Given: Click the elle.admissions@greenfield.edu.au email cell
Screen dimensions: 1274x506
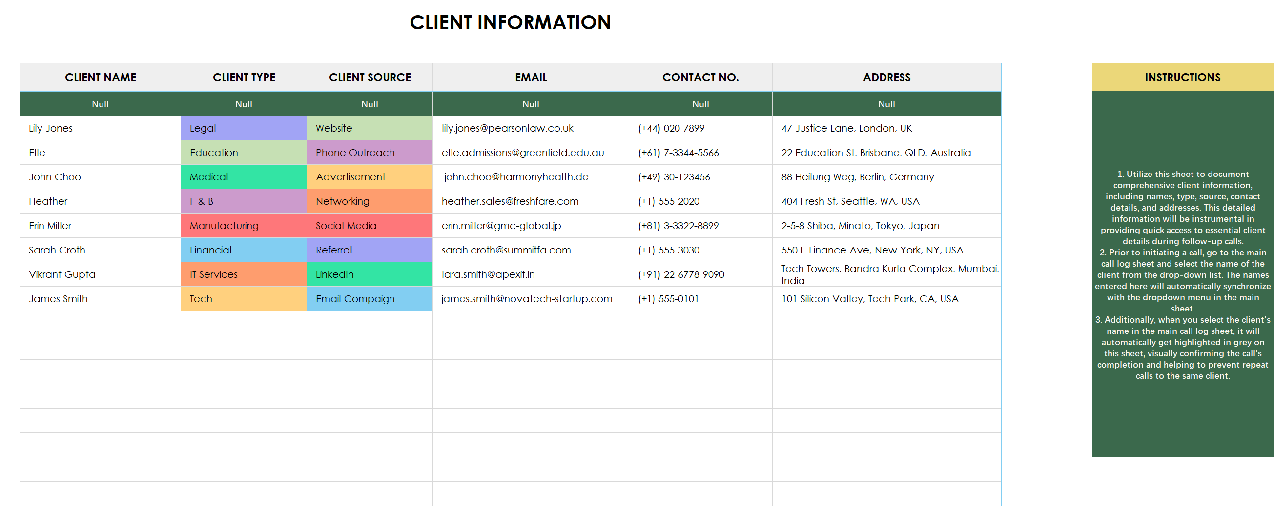Looking at the screenshot, I should coord(531,153).
